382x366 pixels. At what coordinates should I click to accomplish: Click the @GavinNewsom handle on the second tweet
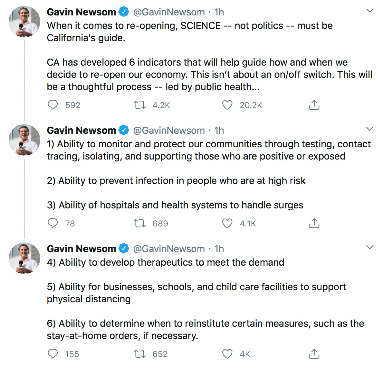click(x=169, y=131)
